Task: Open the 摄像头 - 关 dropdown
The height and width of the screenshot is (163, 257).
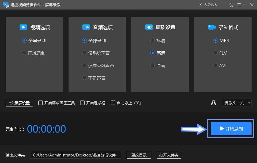Action: [x=237, y=103]
